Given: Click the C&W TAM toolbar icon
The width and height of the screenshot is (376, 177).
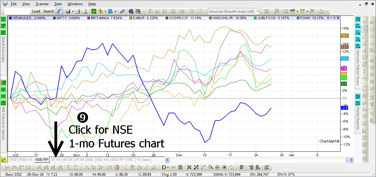Looking at the screenshot, I should click(286, 11).
